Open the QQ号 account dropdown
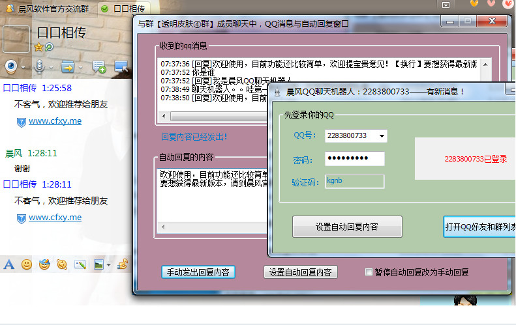516x325 pixels. 382,136
